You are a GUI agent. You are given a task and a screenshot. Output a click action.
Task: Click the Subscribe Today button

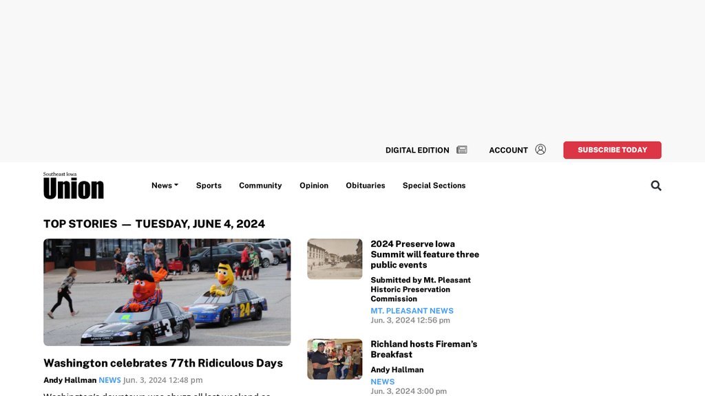tap(612, 150)
